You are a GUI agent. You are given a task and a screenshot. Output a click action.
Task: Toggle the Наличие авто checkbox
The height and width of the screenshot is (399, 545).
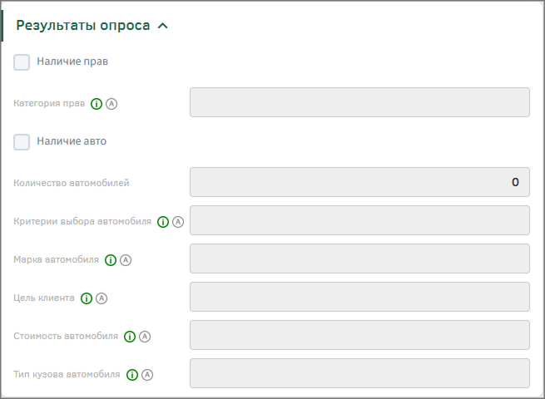22,142
